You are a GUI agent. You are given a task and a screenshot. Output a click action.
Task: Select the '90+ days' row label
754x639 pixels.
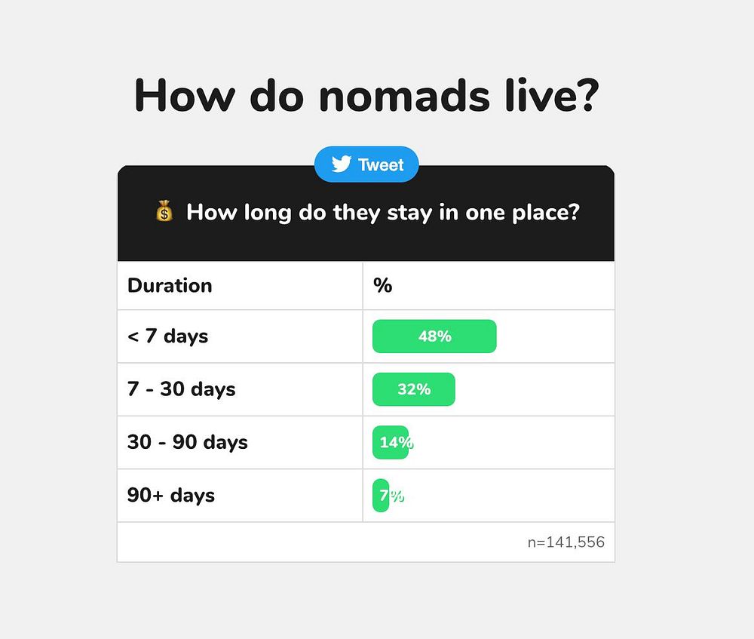click(x=171, y=495)
